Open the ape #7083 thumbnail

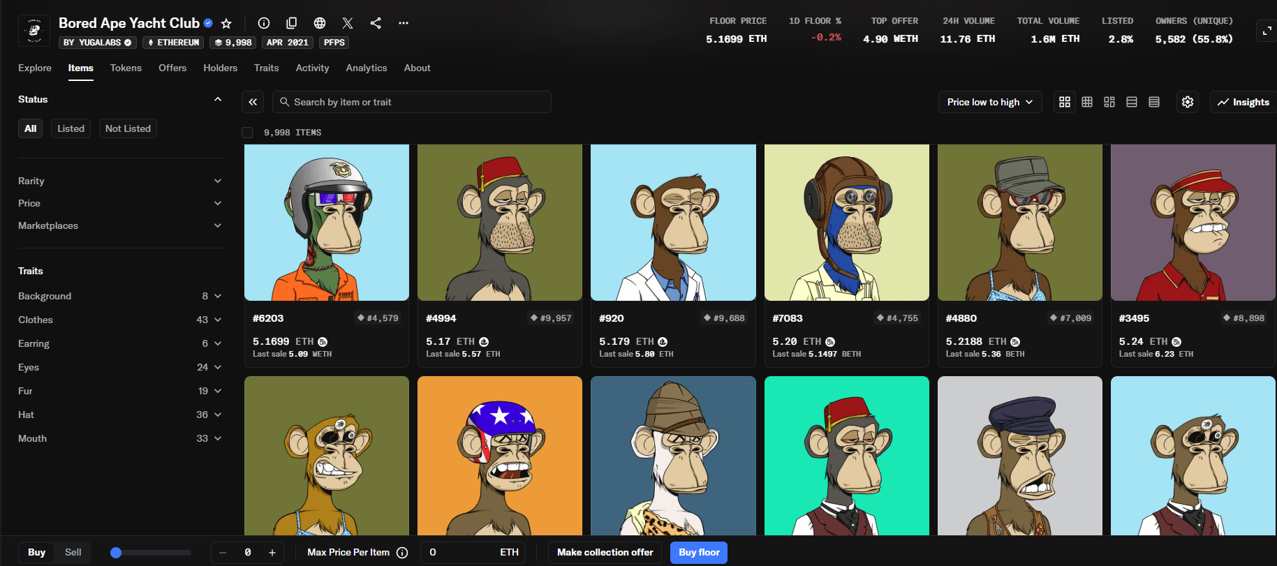pos(847,223)
